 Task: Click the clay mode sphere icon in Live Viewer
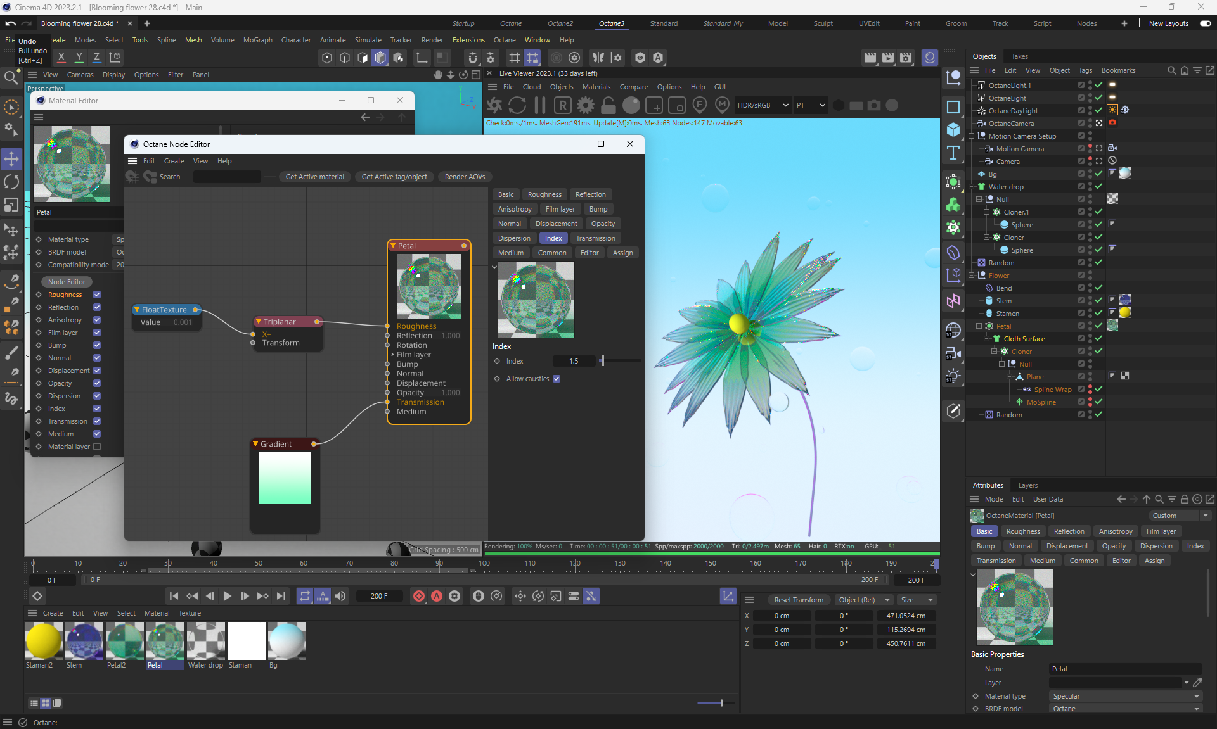point(631,105)
